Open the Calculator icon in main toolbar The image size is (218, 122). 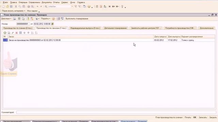(x=97, y=6)
